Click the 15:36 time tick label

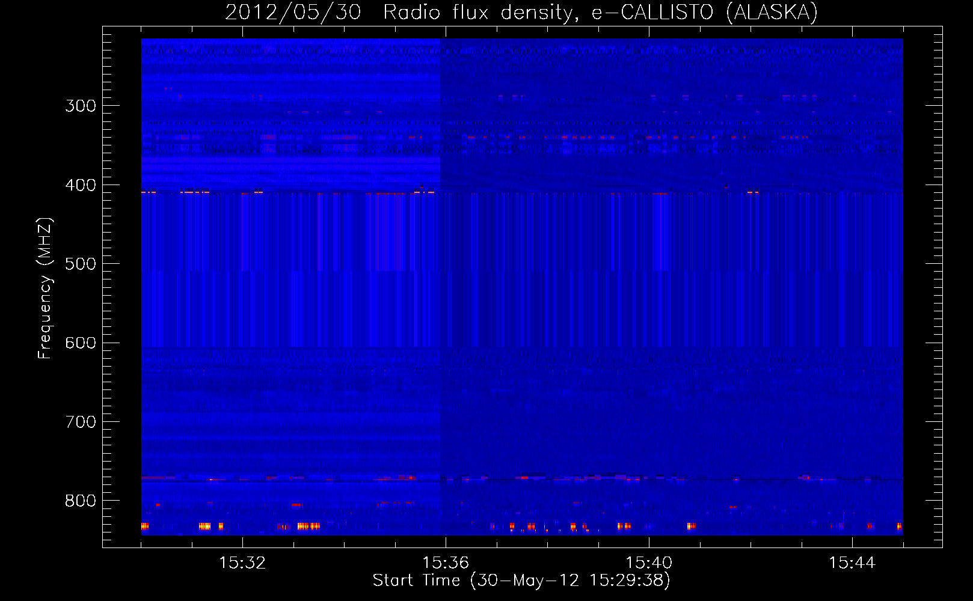tap(446, 563)
